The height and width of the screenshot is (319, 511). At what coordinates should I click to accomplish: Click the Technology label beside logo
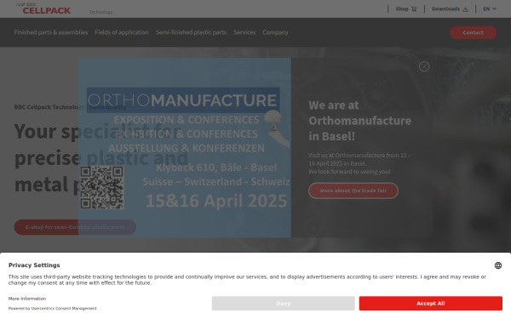click(x=100, y=12)
